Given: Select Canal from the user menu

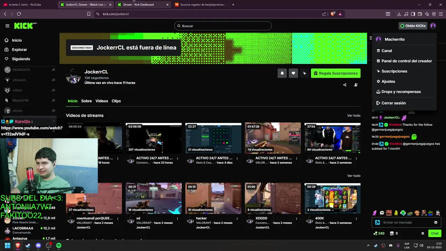Looking at the screenshot, I should click(404, 51).
